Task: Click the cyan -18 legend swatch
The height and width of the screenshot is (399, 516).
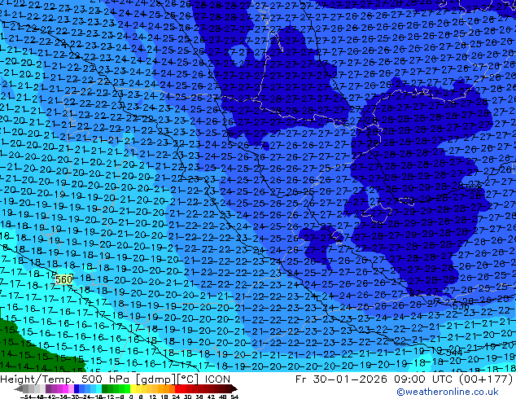Action: [x=98, y=388]
